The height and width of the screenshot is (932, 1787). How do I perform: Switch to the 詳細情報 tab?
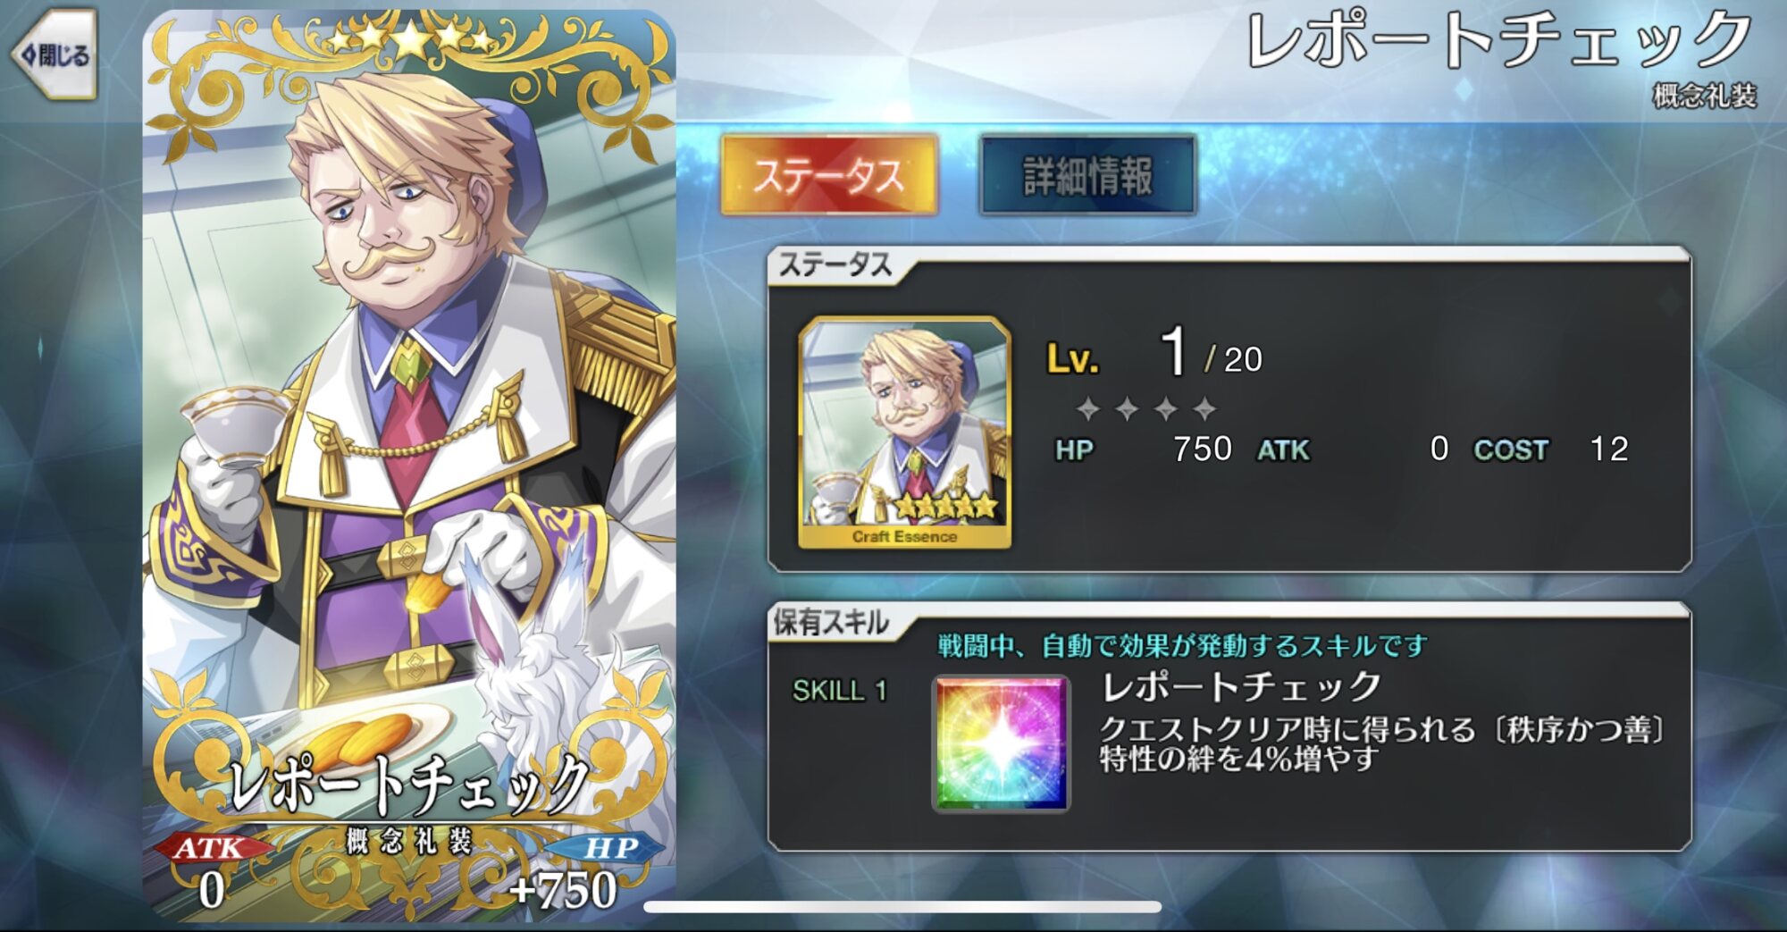tap(1087, 175)
